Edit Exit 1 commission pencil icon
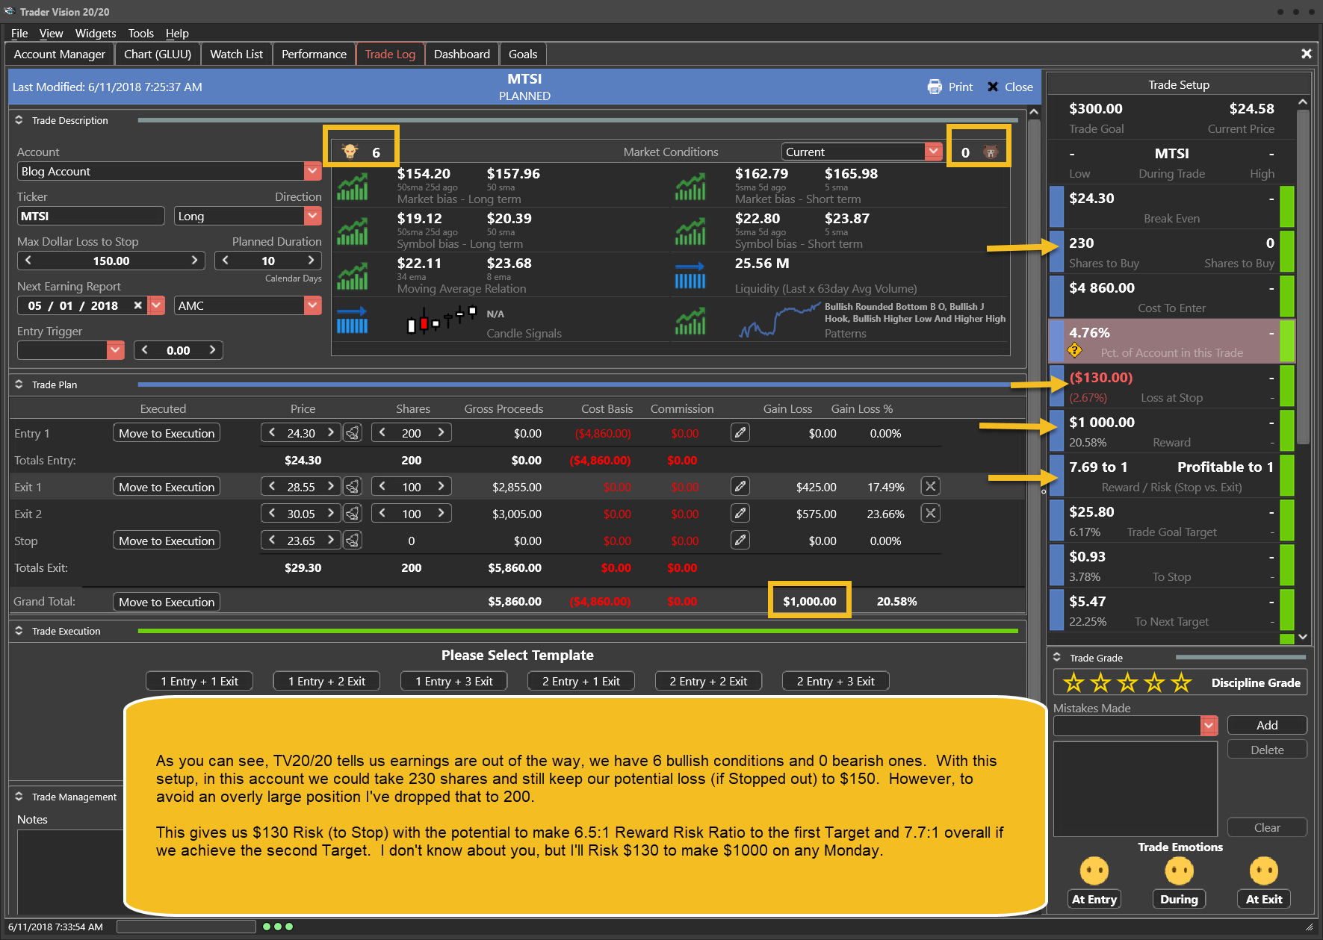 point(740,487)
